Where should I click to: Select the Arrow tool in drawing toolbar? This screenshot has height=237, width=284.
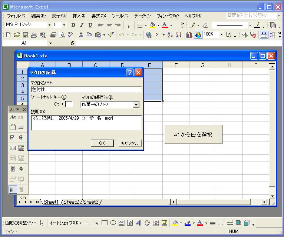(96, 223)
